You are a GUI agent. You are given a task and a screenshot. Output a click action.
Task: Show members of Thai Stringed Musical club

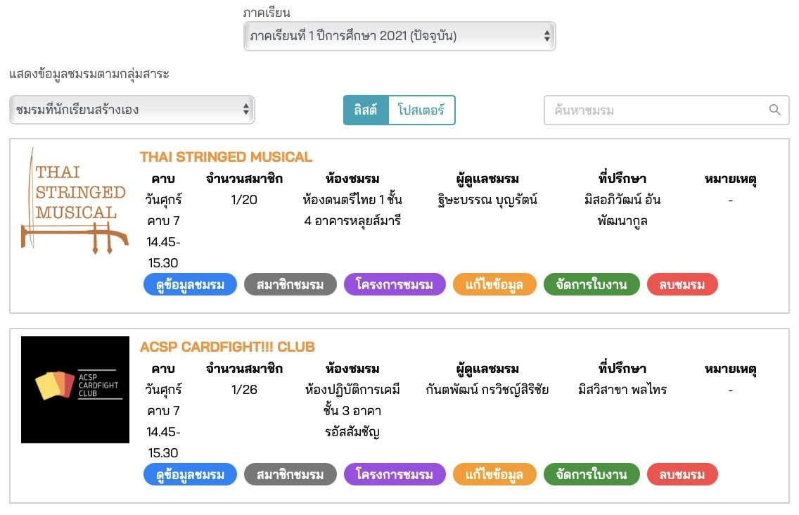pos(290,285)
